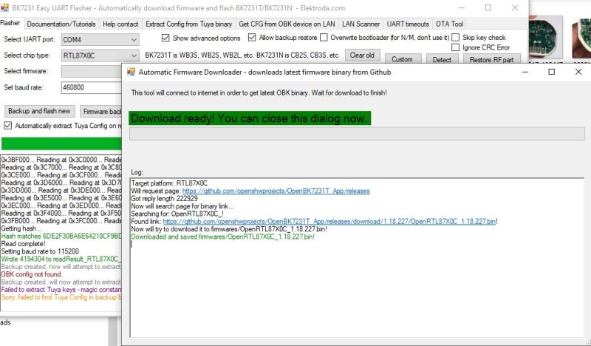The height and width of the screenshot is (346, 591).
Task: Click the Clear old button
Action: click(362, 55)
